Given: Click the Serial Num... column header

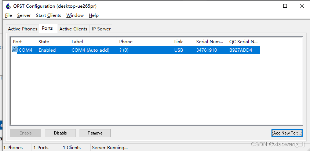Looking at the screenshot, I should click(x=210, y=42).
